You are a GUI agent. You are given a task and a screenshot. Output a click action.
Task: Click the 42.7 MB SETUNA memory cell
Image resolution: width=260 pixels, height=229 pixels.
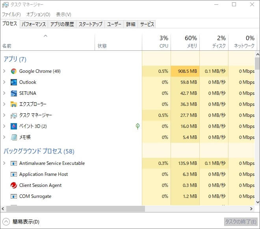pyautogui.click(x=185, y=93)
